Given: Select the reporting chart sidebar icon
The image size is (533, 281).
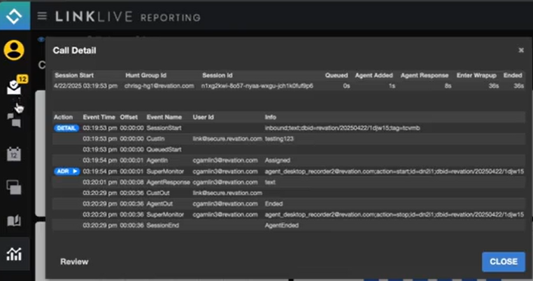Looking at the screenshot, I should [14, 254].
